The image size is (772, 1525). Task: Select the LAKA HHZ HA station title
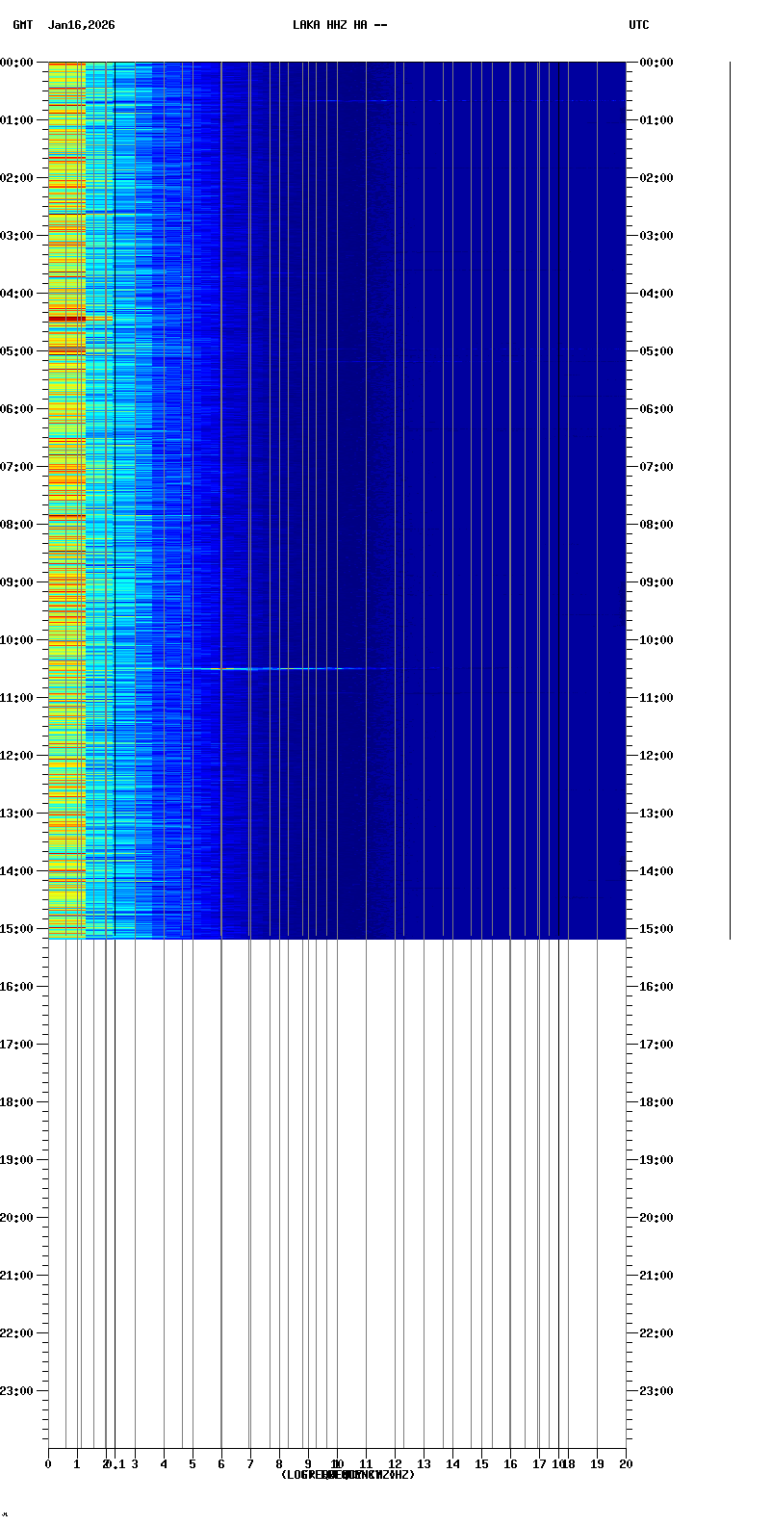coord(340,25)
